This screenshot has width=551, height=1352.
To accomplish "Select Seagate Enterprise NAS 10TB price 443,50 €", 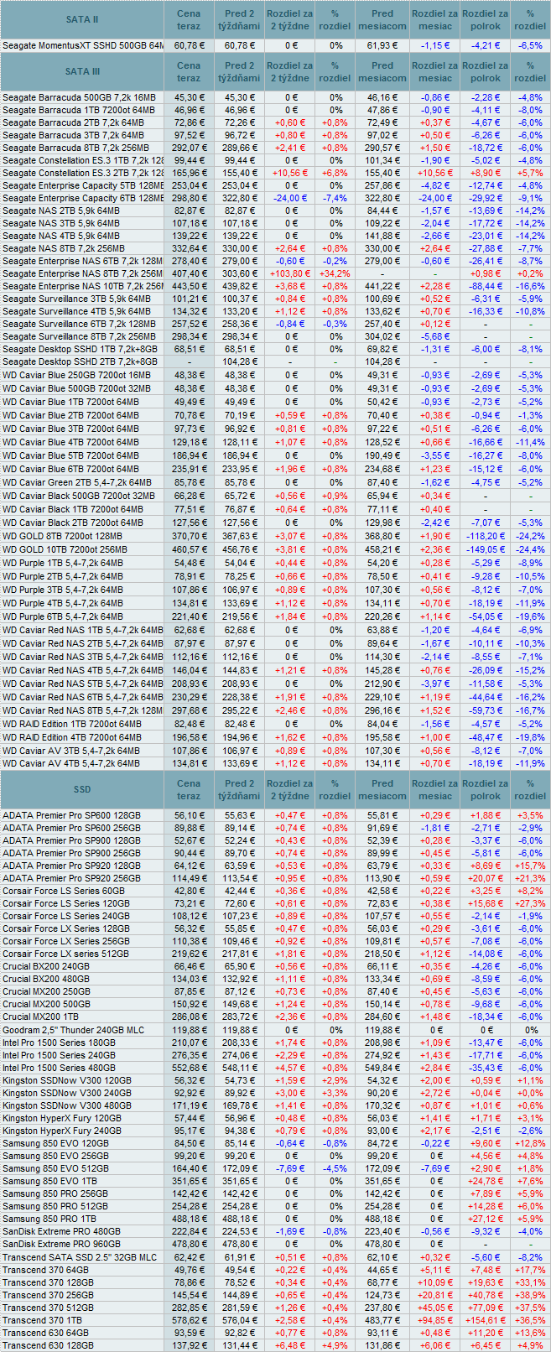I will [189, 286].
